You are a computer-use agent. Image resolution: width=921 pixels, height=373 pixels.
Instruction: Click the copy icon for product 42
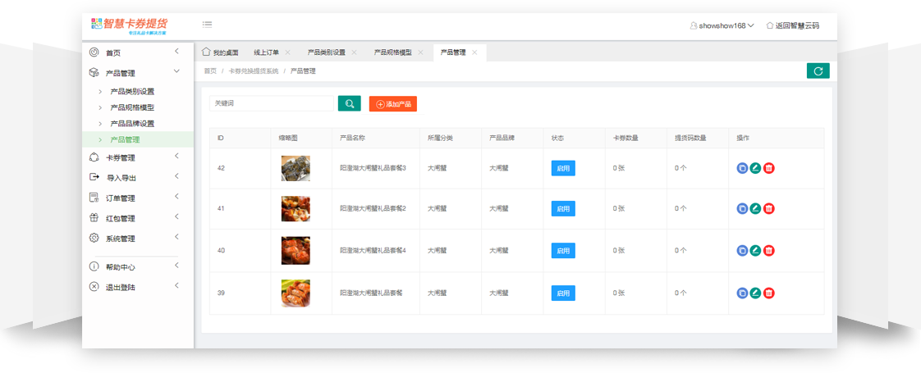tap(742, 168)
